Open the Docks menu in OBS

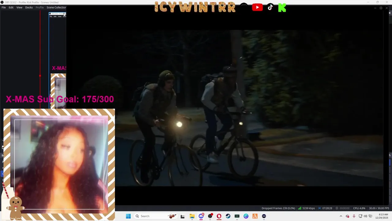click(x=29, y=7)
